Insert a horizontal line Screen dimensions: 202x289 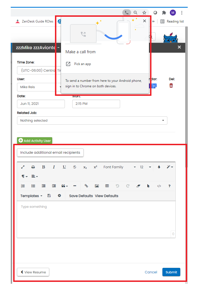click(74, 186)
